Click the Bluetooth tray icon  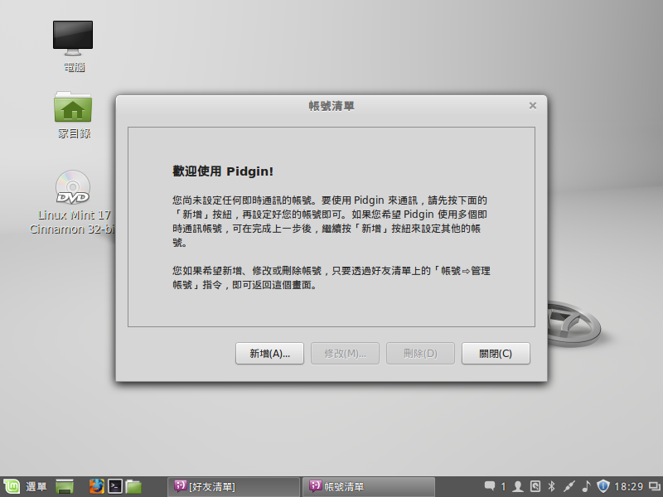tap(551, 486)
